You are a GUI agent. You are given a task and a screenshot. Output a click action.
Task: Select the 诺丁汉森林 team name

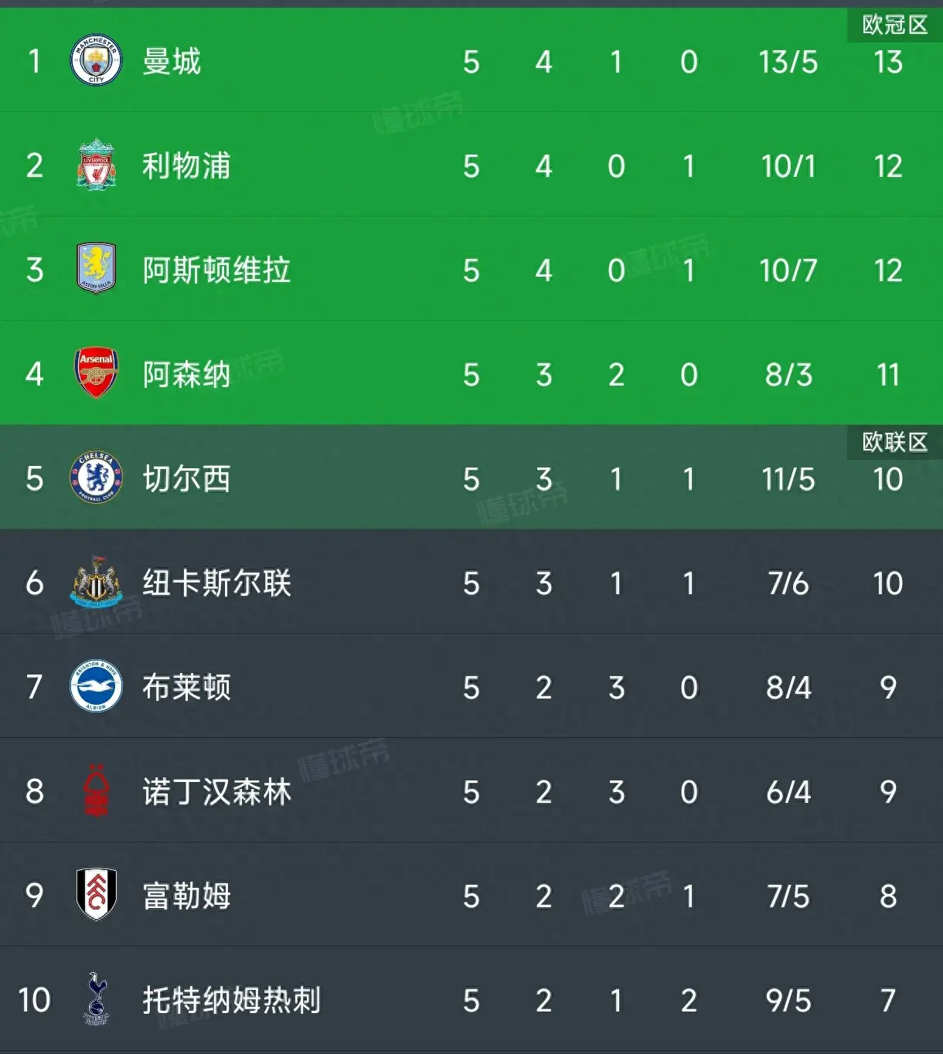point(216,792)
